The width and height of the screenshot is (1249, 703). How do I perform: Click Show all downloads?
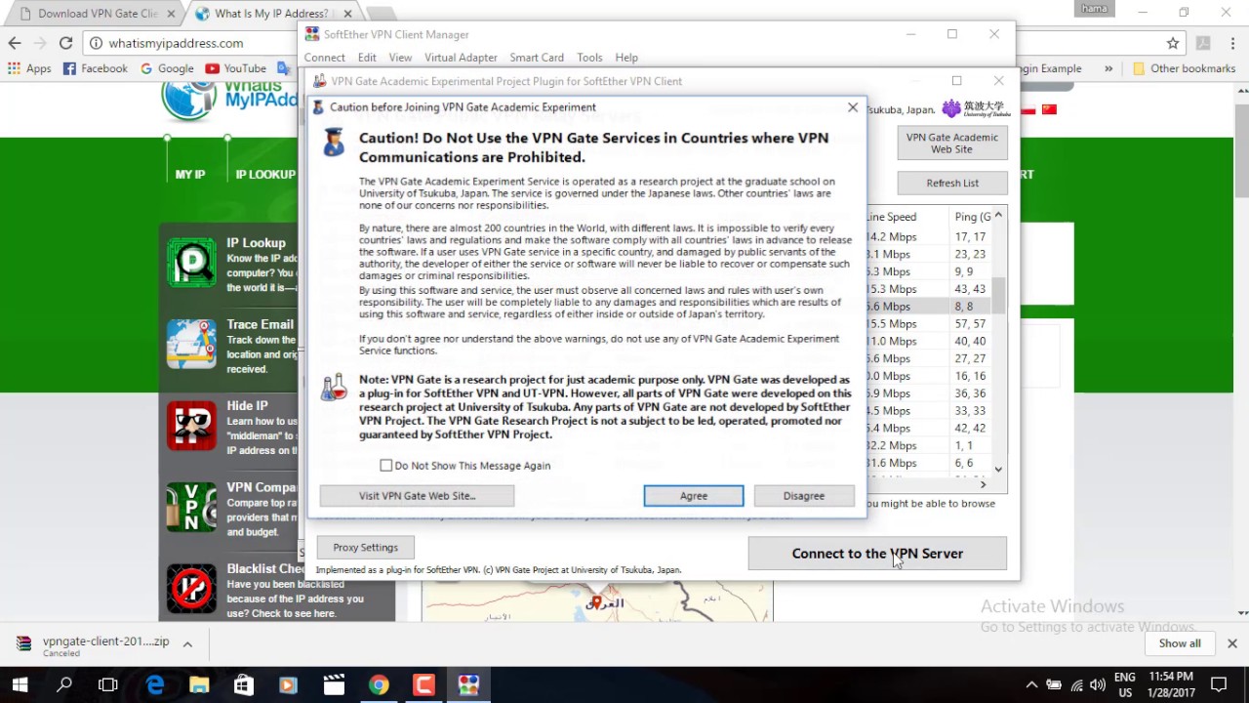1180,643
